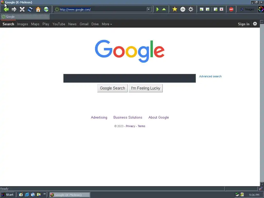The width and height of the screenshot is (264, 198).
Task: Open the Advanced search link
Action: [x=210, y=76]
